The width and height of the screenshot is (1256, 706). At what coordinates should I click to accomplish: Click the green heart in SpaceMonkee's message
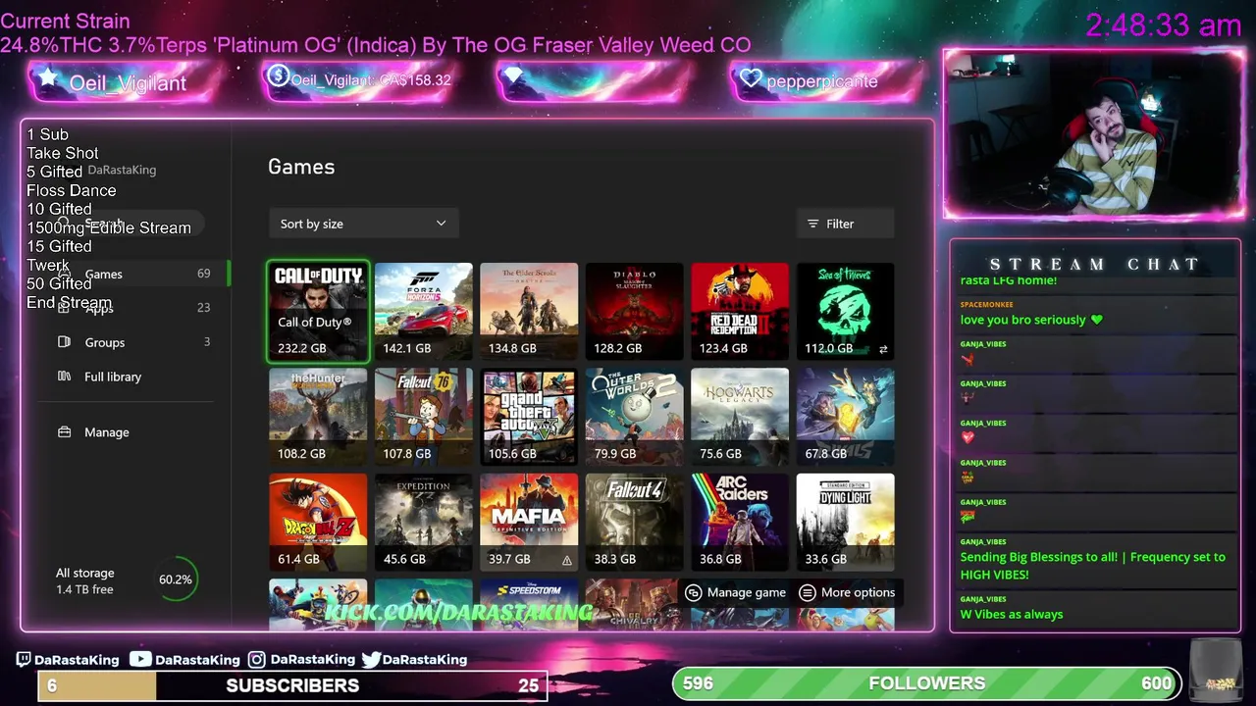point(1096,320)
